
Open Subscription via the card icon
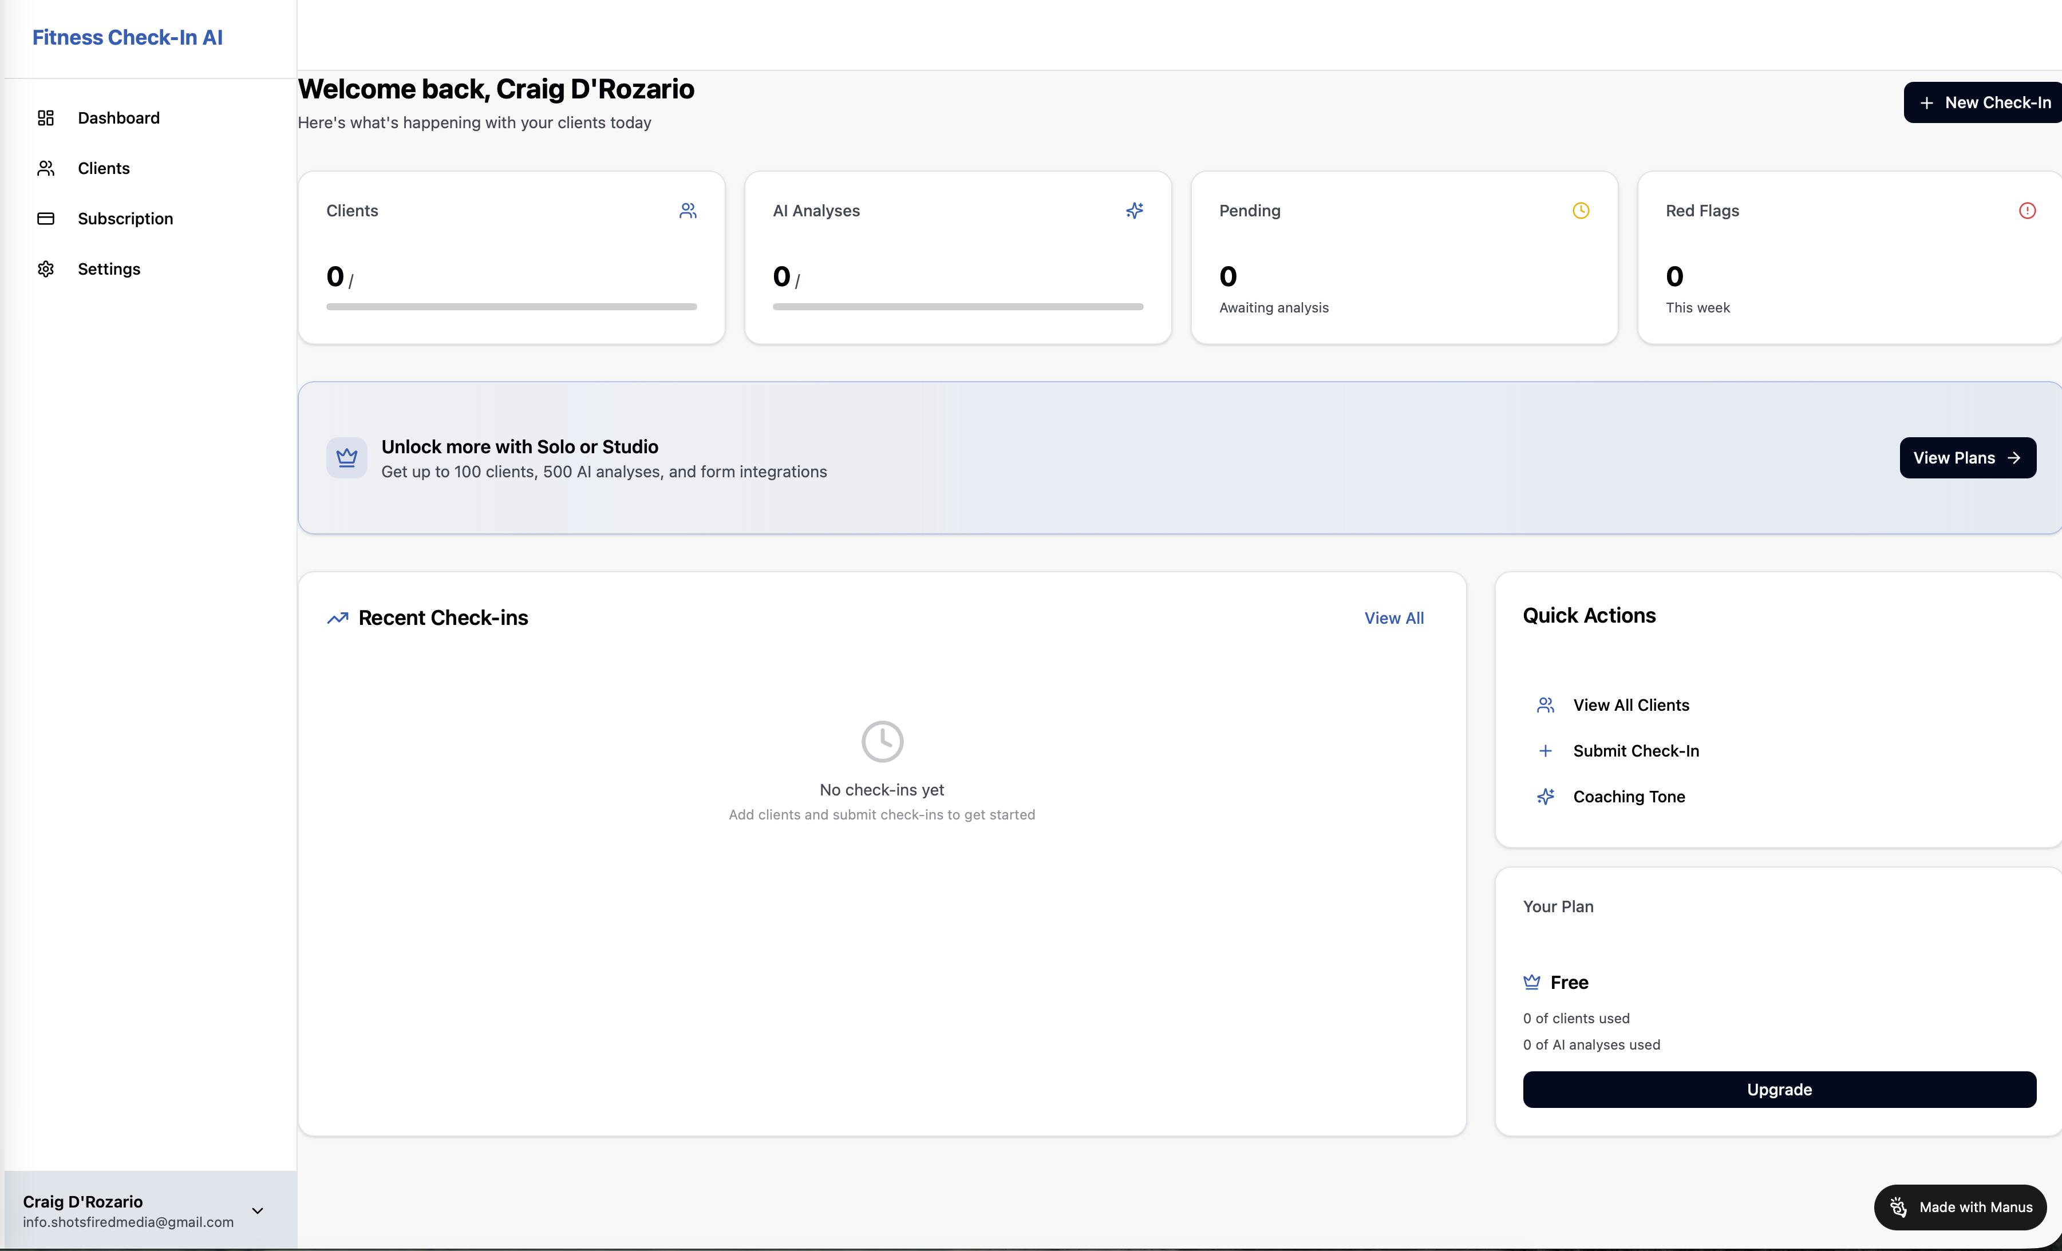click(x=46, y=219)
